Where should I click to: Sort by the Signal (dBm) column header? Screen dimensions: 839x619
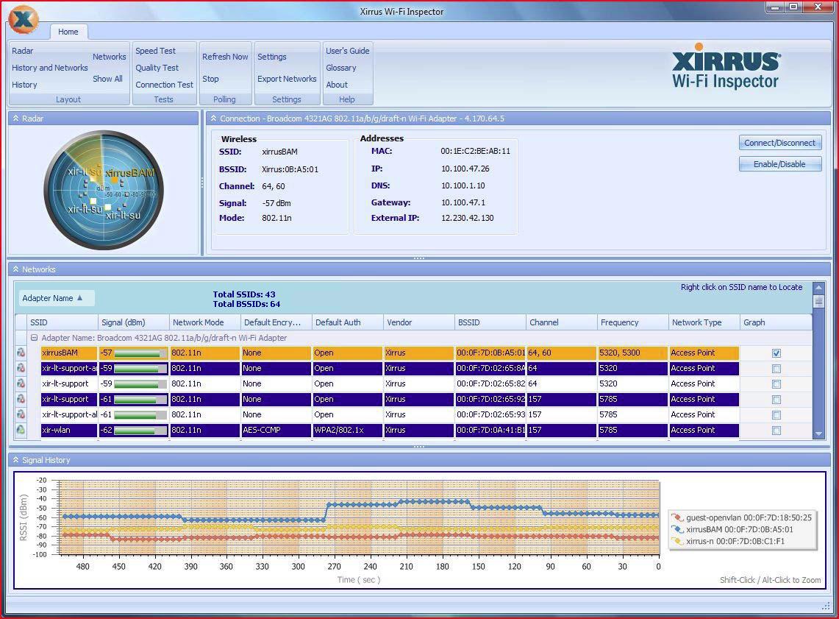[x=133, y=322]
